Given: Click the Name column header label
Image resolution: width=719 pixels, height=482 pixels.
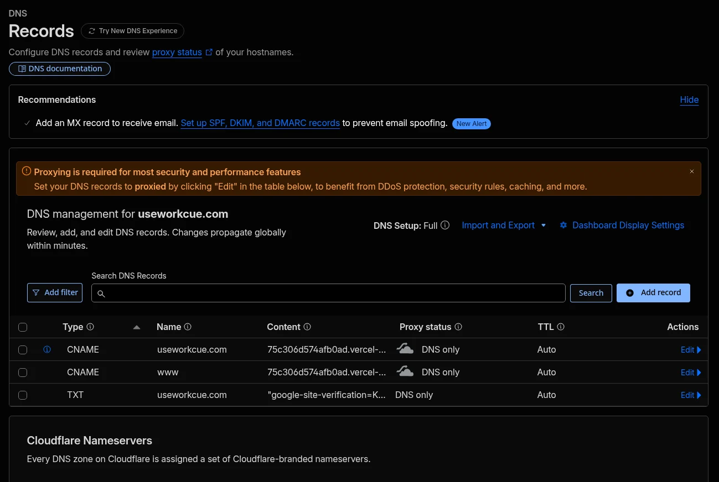Looking at the screenshot, I should (x=169, y=327).
